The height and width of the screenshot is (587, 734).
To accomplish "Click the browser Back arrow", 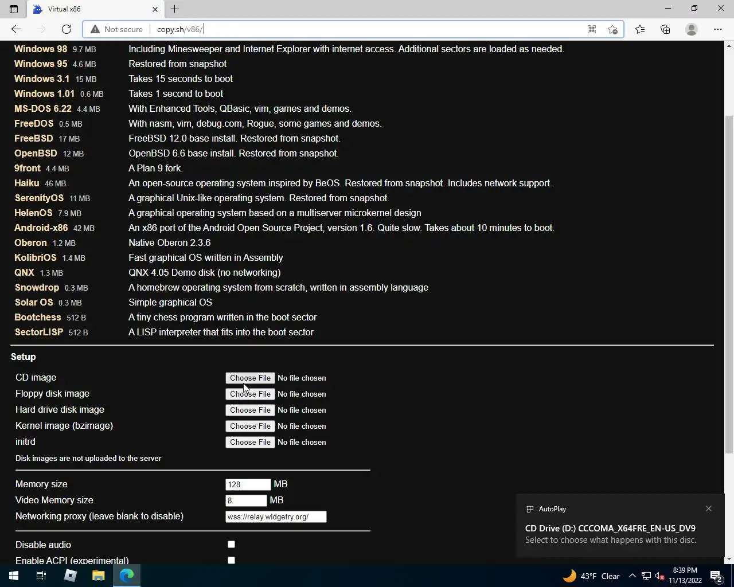I will [x=16, y=29].
